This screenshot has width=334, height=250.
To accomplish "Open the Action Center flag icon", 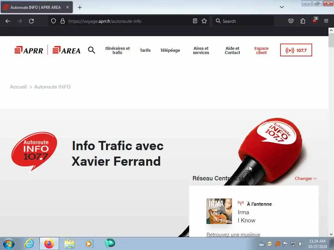I will point(285,244).
